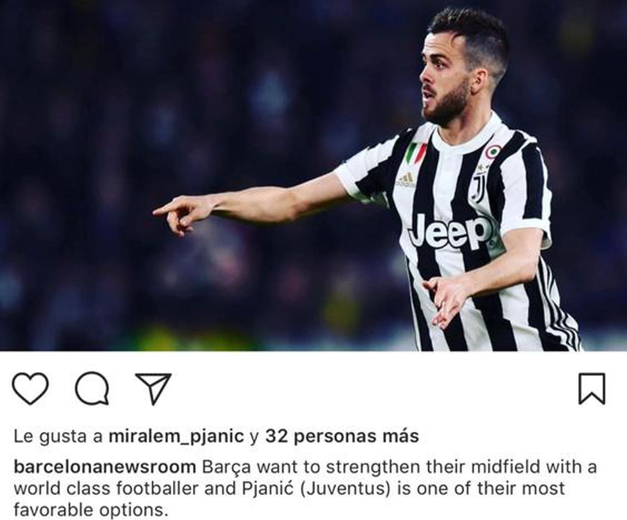Tap the Juventus crest on the shirt
The width and height of the screenshot is (627, 520).
(x=477, y=186)
